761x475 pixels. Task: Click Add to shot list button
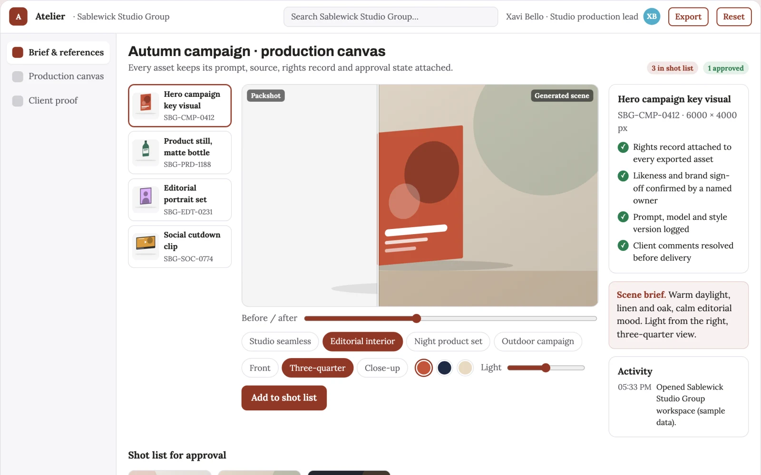coord(284,398)
